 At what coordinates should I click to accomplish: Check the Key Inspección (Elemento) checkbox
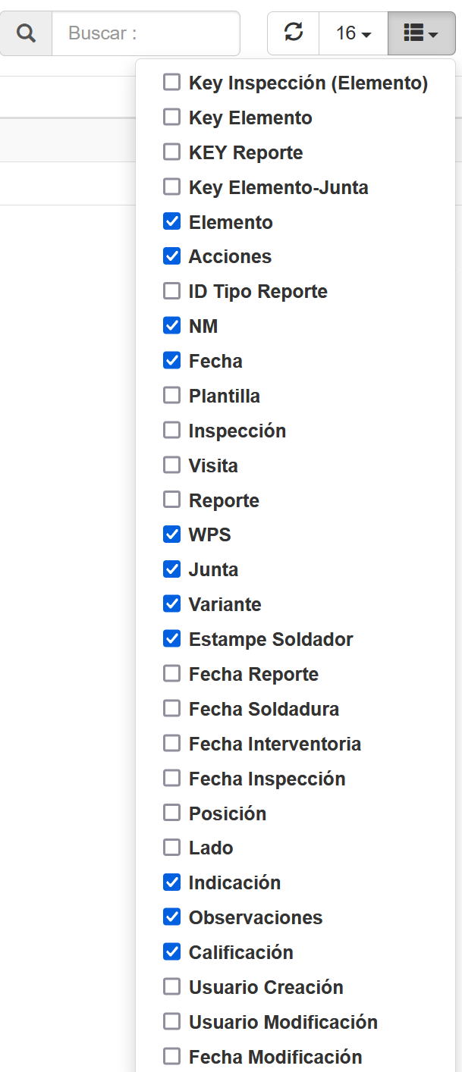(x=172, y=83)
